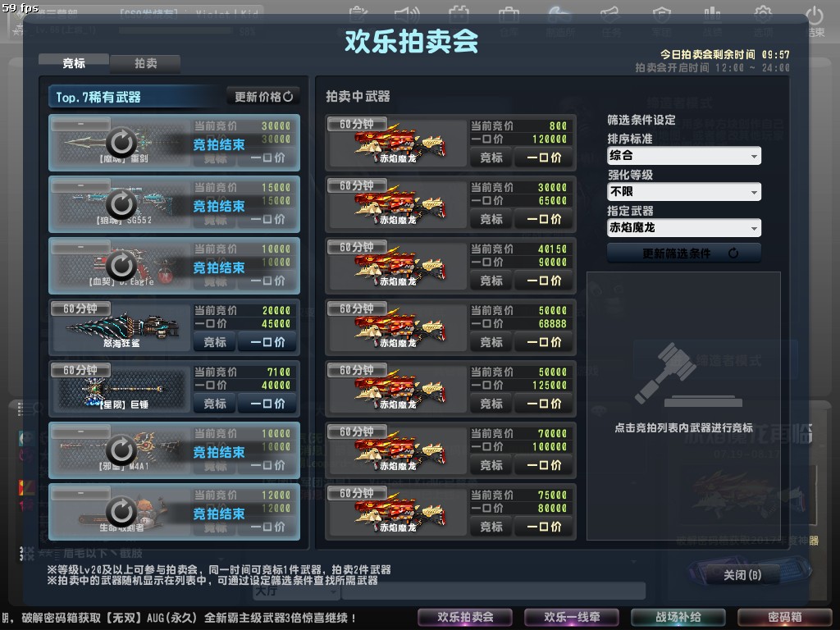Viewport: 840px width, 630px height.
Task: Open the 指定武器 dropdown showing 赤焰魔龙
Action: 684,228
